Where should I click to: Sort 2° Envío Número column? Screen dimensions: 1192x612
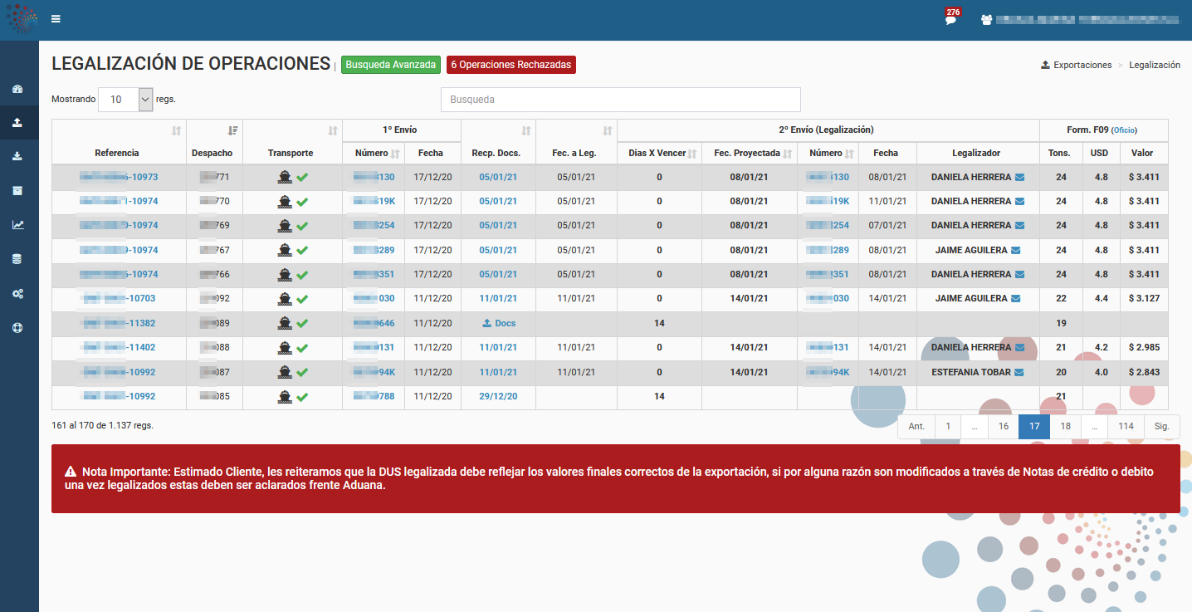(x=849, y=154)
